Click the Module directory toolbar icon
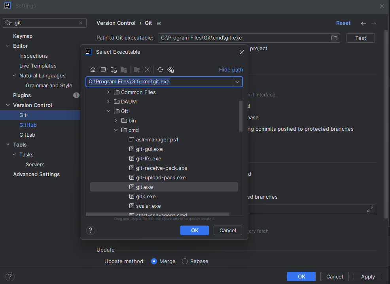The height and width of the screenshot is (284, 390). (x=124, y=70)
